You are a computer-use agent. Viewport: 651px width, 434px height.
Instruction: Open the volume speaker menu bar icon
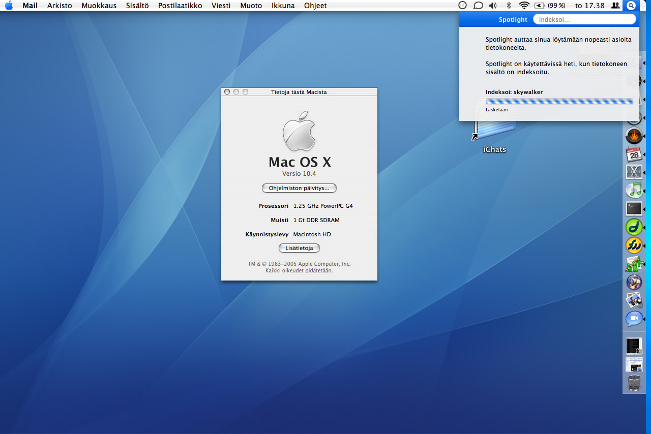click(493, 6)
